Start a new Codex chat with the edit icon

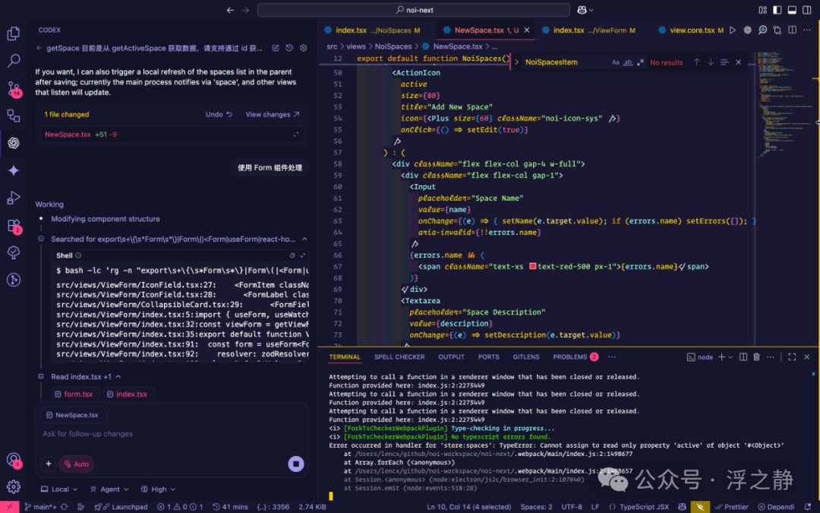pyautogui.click(x=276, y=48)
